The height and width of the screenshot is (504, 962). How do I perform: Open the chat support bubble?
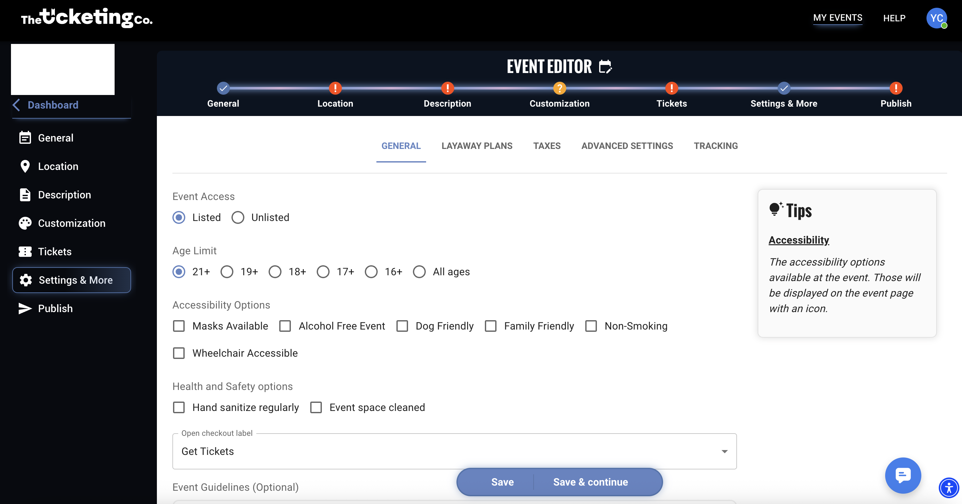[903, 475]
